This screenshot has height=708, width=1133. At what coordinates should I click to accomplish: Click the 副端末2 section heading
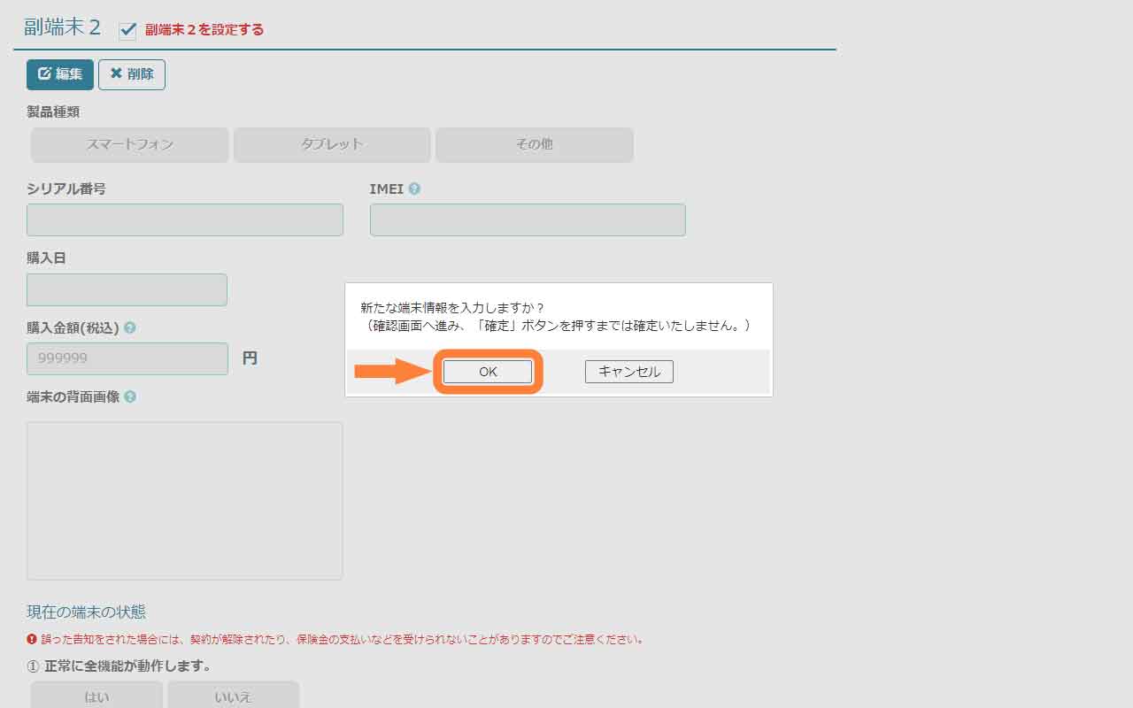(62, 27)
